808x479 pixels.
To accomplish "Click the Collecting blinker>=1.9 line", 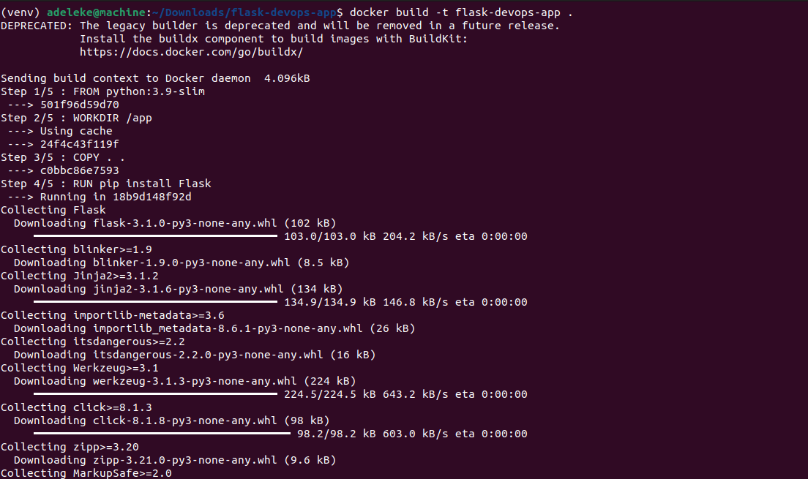I will pyautogui.click(x=76, y=249).
